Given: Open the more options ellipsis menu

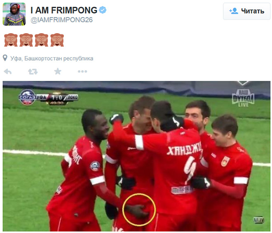Looking at the screenshot, I should coord(82,71).
